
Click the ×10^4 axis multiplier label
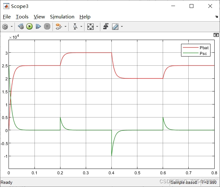tap(14, 37)
